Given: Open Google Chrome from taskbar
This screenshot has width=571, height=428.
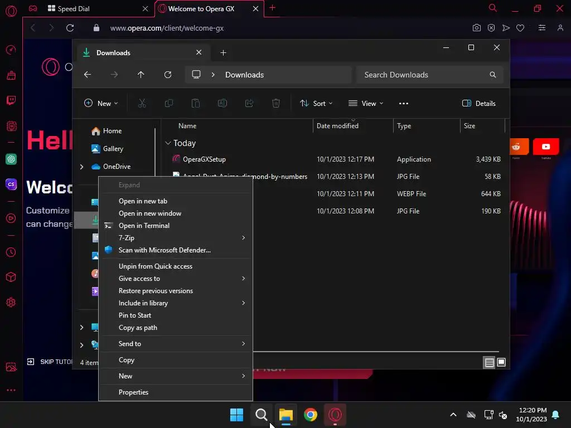Looking at the screenshot, I should click(x=311, y=415).
